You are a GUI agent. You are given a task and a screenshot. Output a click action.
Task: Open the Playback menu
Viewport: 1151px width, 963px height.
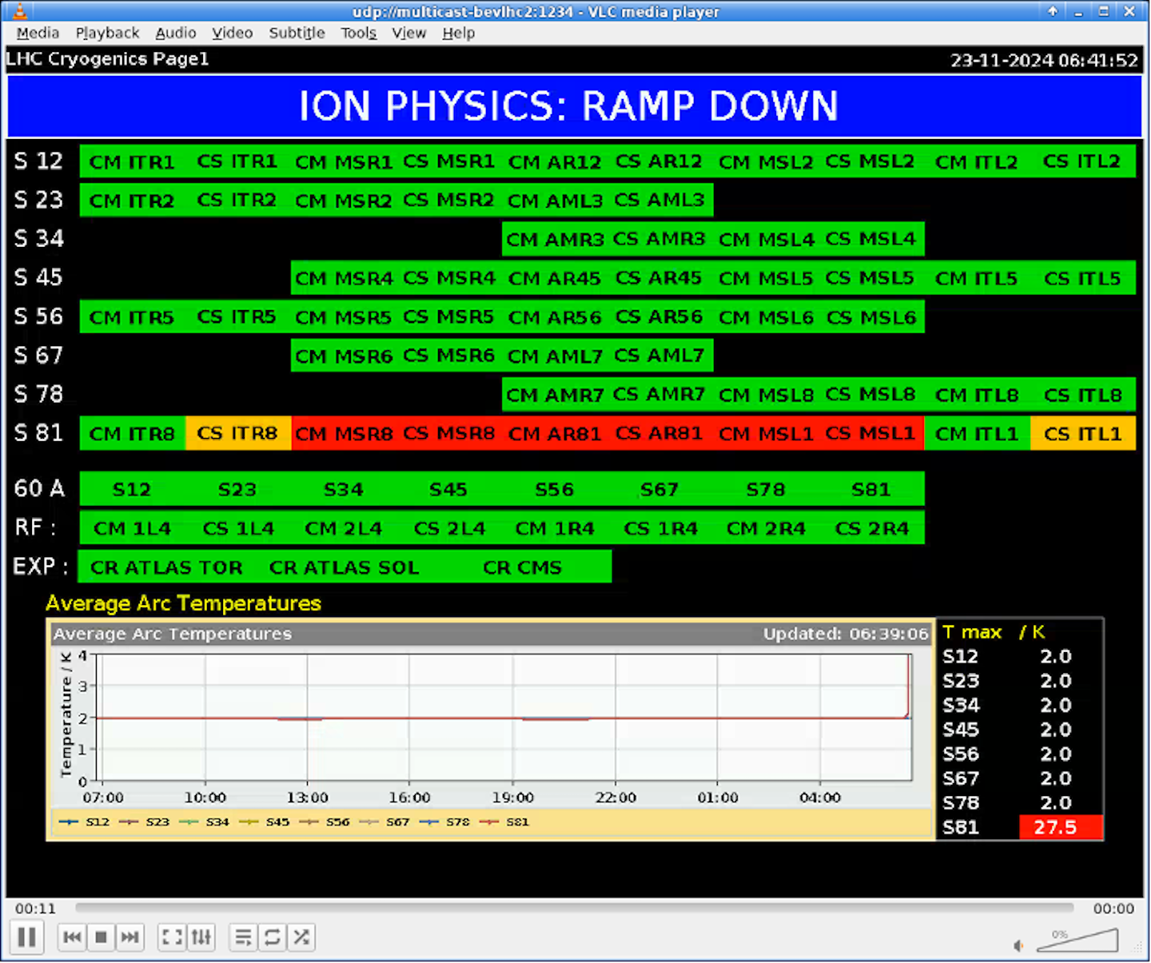[x=107, y=33]
